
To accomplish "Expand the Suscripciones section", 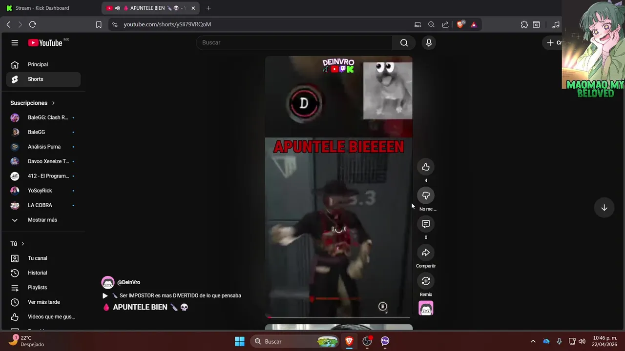I will 33,103.
